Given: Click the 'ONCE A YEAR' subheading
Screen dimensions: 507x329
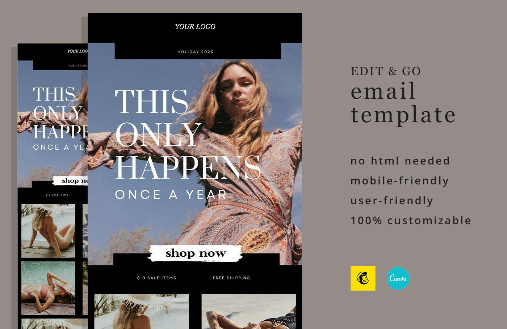Looking at the screenshot, I should point(171,195).
